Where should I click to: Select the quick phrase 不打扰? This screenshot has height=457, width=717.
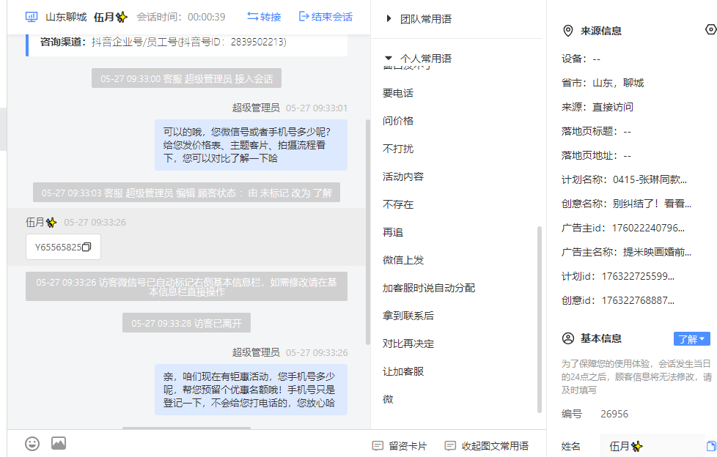tap(398, 149)
